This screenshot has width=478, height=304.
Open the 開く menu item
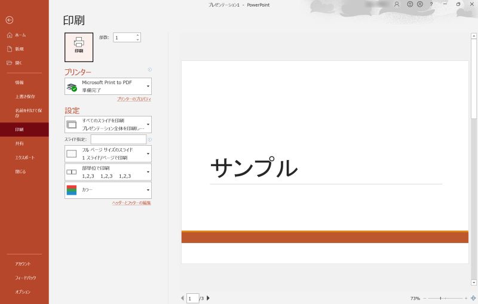24,63
